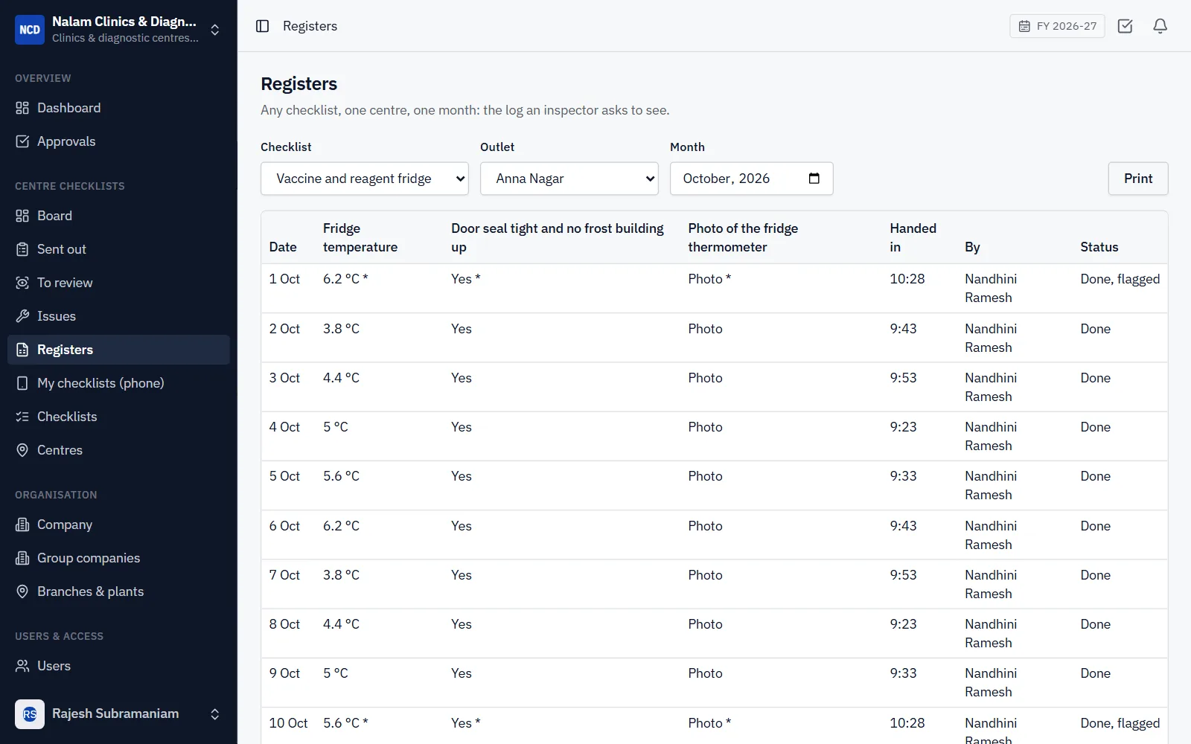This screenshot has width=1191, height=744.
Task: Click the Print button
Action: [1138, 179]
